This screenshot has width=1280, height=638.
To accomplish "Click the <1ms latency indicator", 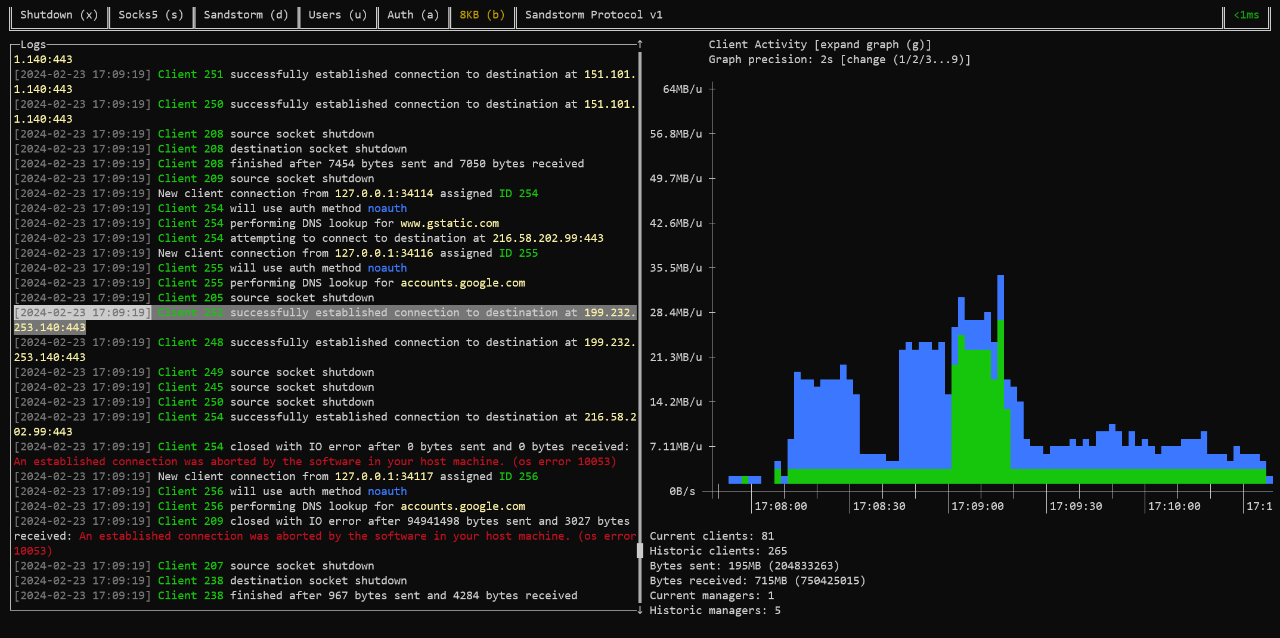I will pyautogui.click(x=1247, y=15).
